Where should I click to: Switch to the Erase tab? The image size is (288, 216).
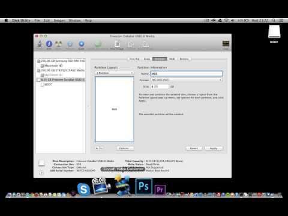[x=147, y=59]
